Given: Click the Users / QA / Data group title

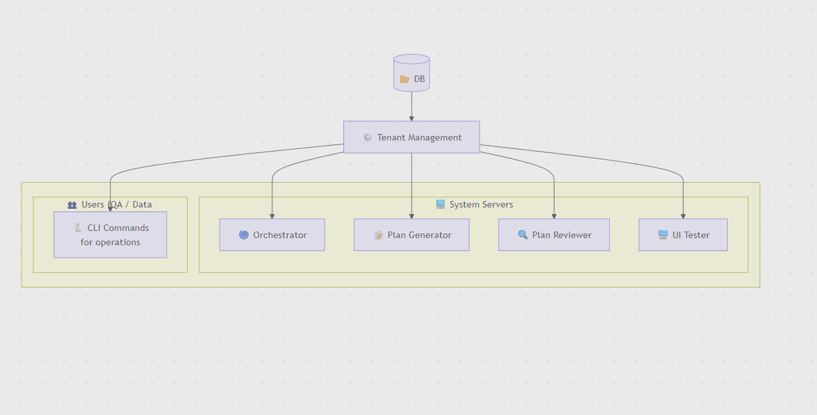Looking at the screenshot, I should 117,204.
